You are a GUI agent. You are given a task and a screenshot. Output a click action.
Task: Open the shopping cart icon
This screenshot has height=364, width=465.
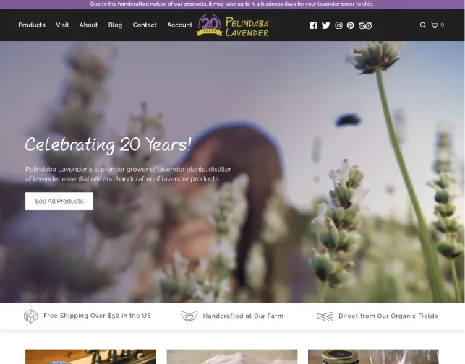434,25
